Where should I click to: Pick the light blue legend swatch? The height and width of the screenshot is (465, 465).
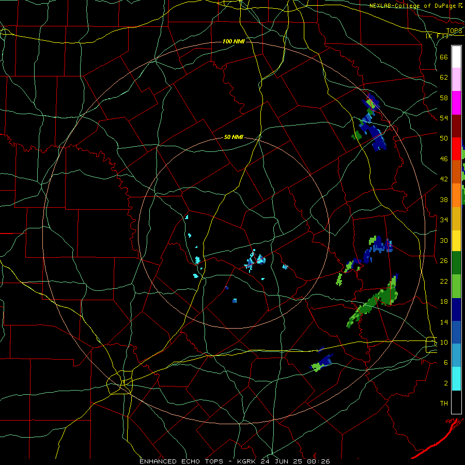coord(456,355)
